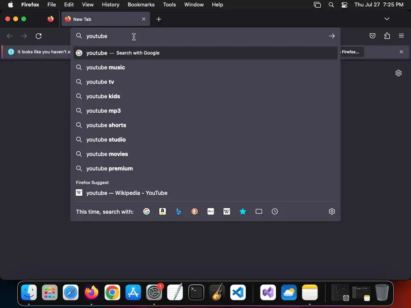Open the Extensions puzzle icon

tap(387, 36)
